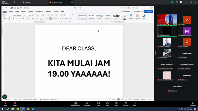Screen dimensions: 198x111
Task: Switch to the Design tab
Action: pos(24,11)
